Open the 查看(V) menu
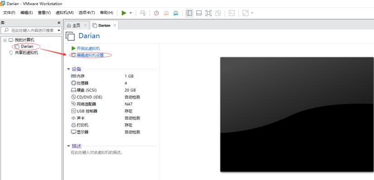 coord(44,13)
